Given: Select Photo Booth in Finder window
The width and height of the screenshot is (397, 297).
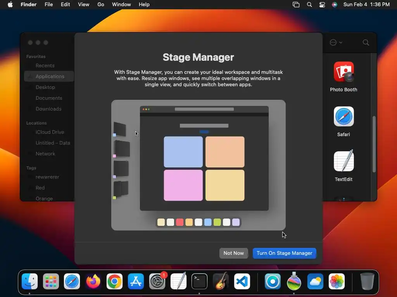Looking at the screenshot, I should pos(343,77).
